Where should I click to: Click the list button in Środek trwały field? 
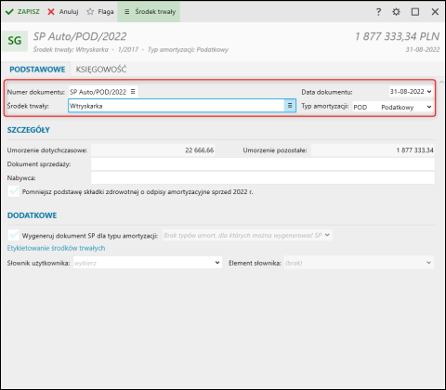(290, 106)
